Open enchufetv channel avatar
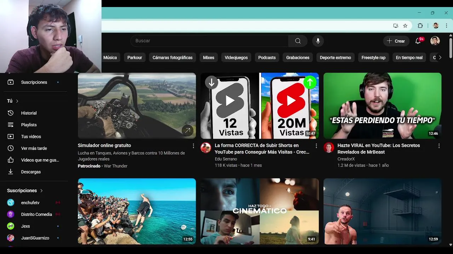Screen dimensions: 453x254 (x=11, y=202)
